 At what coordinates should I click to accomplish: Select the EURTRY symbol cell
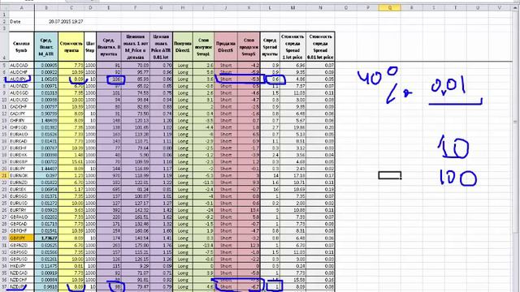(22, 210)
